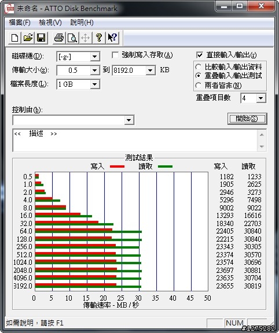Click the green 讀取 legend swatch
The height and width of the screenshot is (333, 279).
point(165,166)
